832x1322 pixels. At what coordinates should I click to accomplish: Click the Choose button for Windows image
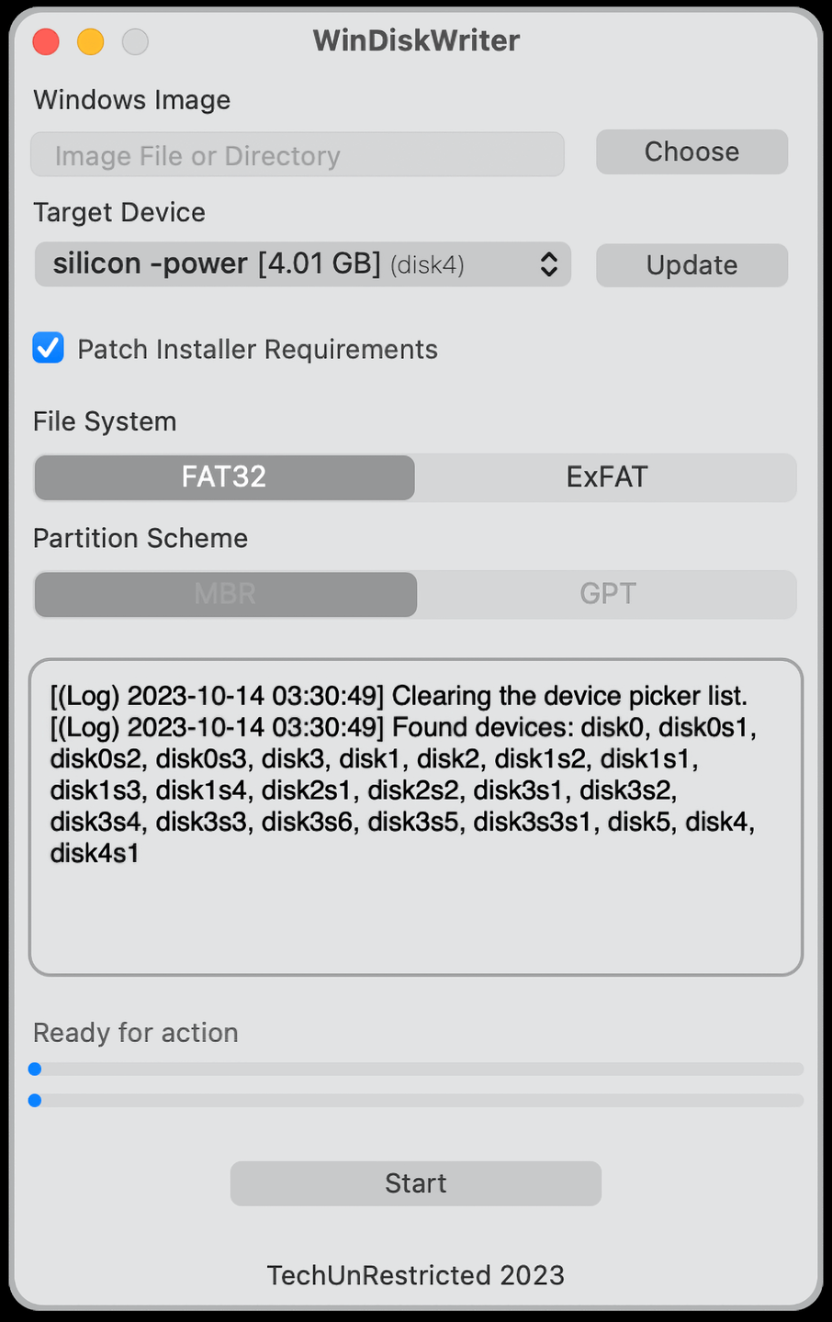[x=691, y=151]
